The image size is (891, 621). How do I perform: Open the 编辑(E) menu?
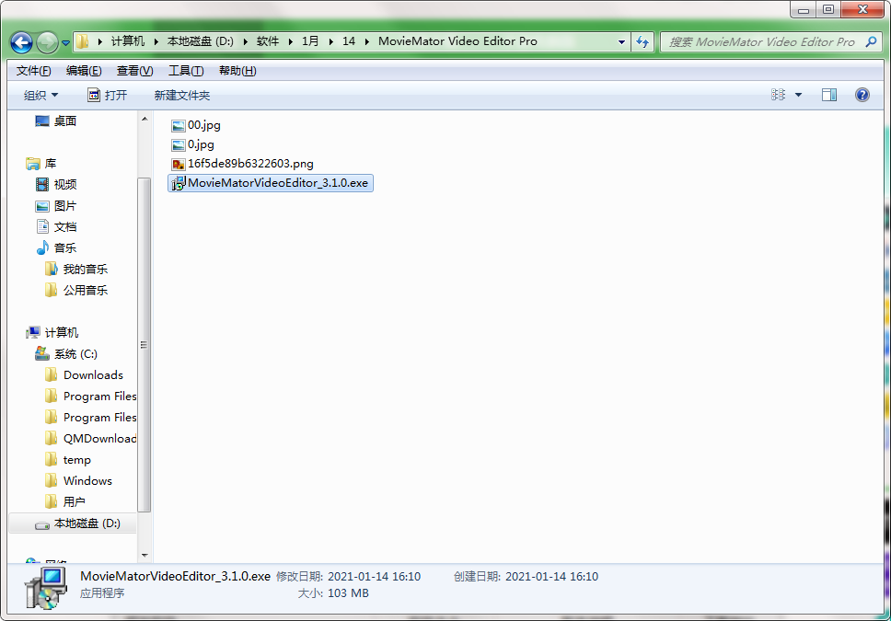click(84, 71)
